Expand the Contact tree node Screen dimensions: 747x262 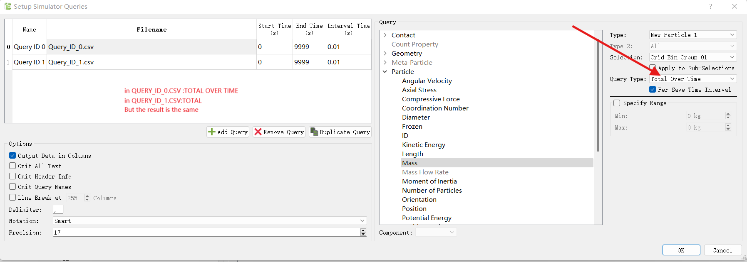[x=385, y=35]
